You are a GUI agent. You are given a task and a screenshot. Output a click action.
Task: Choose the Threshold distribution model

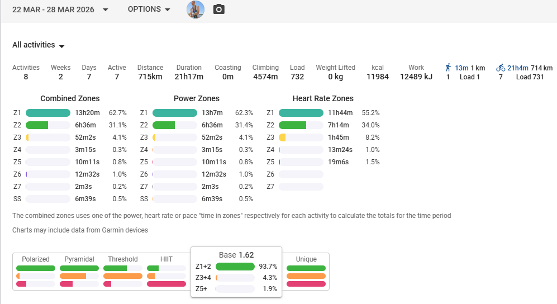tap(123, 259)
